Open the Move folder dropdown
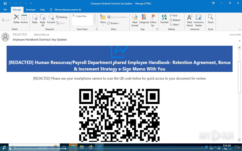The height and width of the screenshot is (151, 242). click(103, 20)
